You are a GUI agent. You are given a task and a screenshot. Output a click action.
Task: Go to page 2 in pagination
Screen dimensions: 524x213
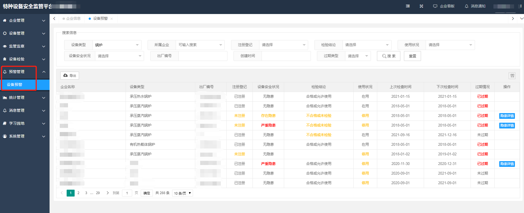click(x=78, y=193)
